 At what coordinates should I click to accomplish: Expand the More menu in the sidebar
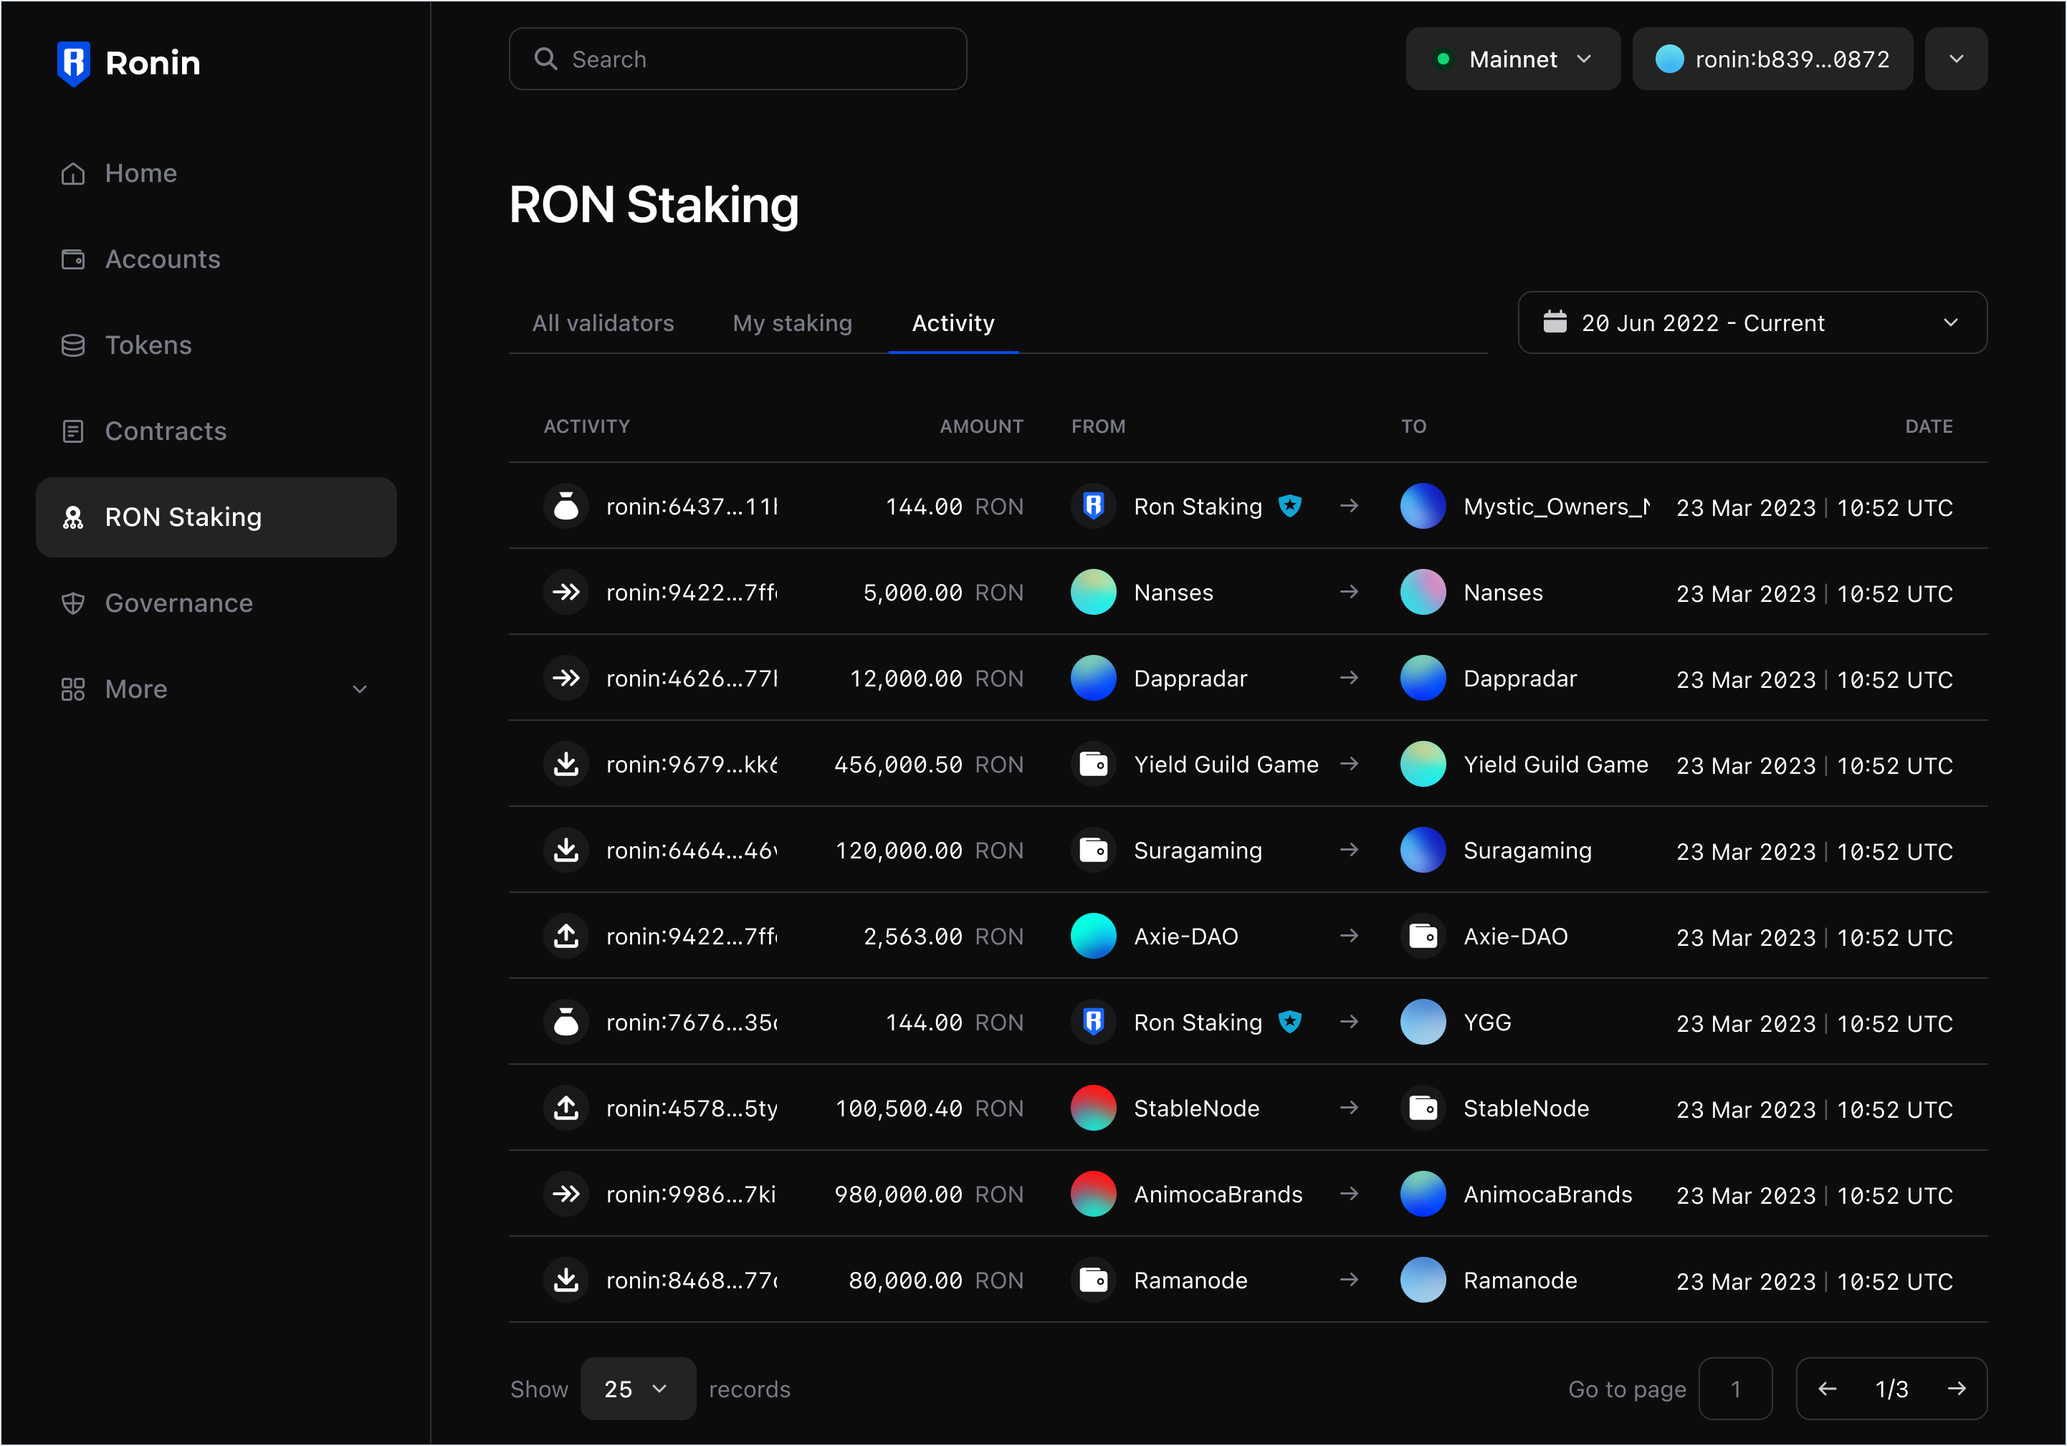point(216,689)
